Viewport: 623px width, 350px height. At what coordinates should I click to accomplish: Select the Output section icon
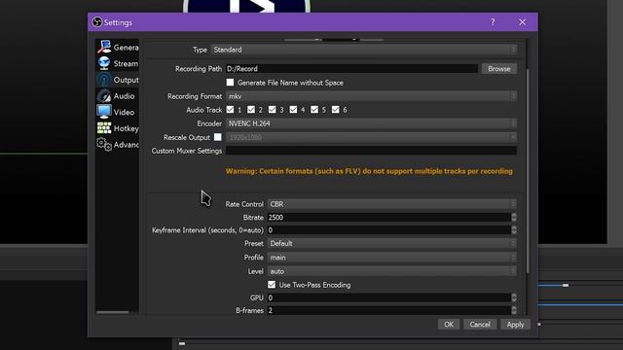(104, 80)
